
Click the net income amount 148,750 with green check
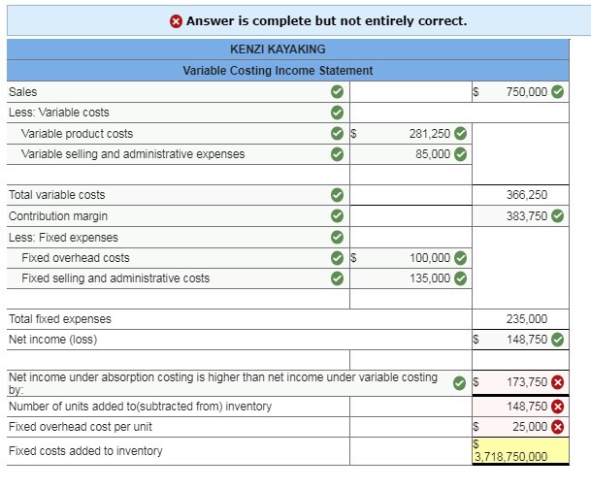[520, 340]
